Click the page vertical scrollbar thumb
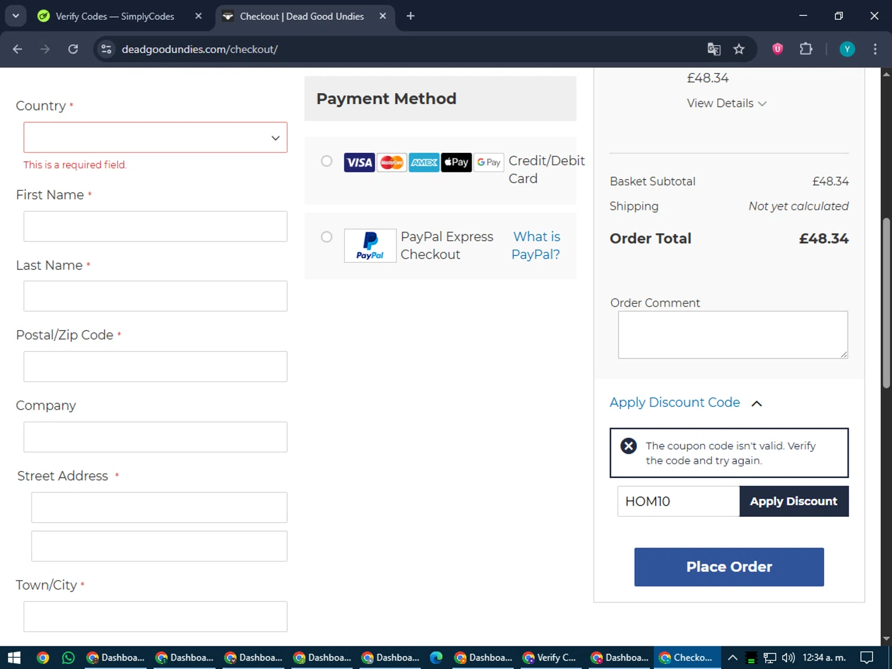This screenshot has width=892, height=669. (886, 303)
